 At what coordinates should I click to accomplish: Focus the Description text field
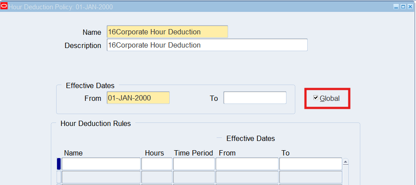click(207, 45)
